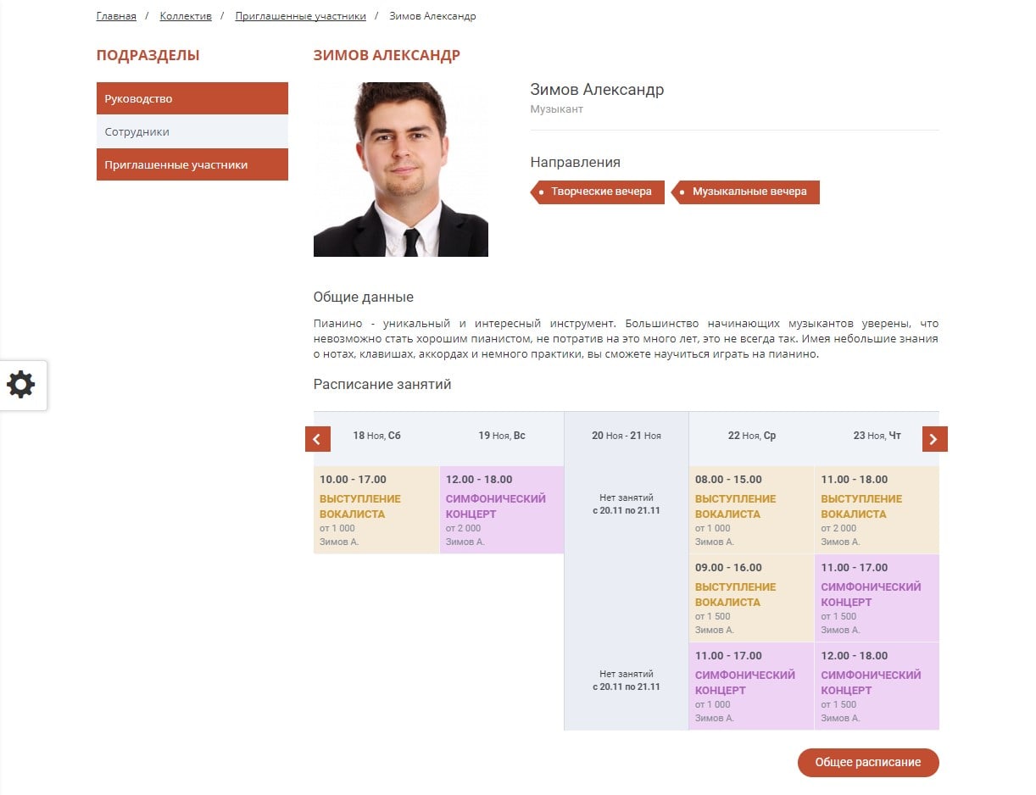Click Зимов Александр profile photo

[400, 170]
